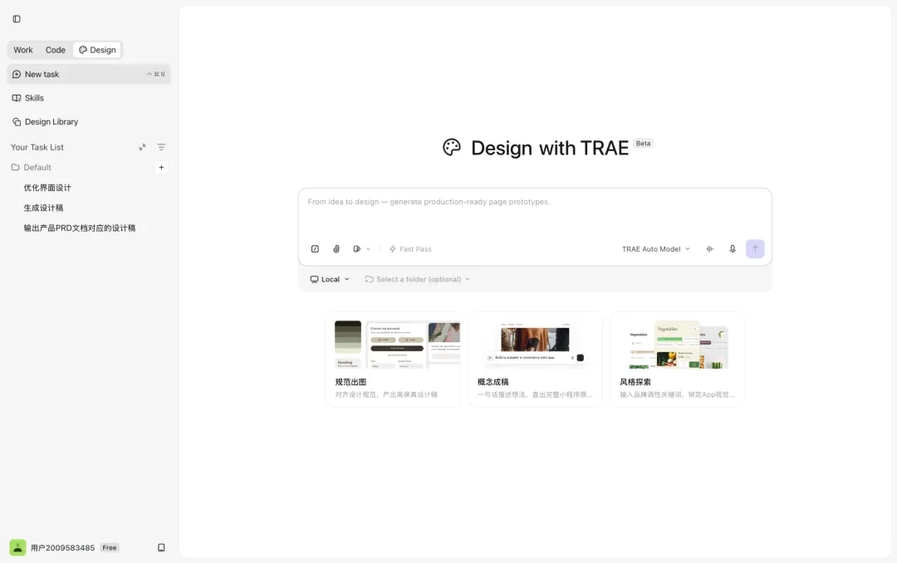The width and height of the screenshot is (897, 563).
Task: Open account 用户2009583485
Action: coord(62,547)
